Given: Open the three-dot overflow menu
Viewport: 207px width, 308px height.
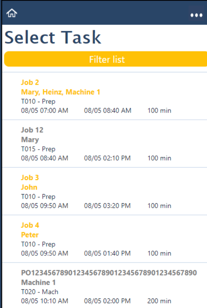Looking at the screenshot, I should pyautogui.click(x=196, y=15).
